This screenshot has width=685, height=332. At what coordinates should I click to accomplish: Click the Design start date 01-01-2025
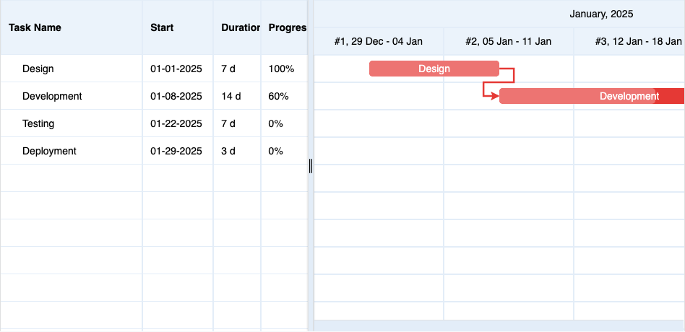pos(176,69)
